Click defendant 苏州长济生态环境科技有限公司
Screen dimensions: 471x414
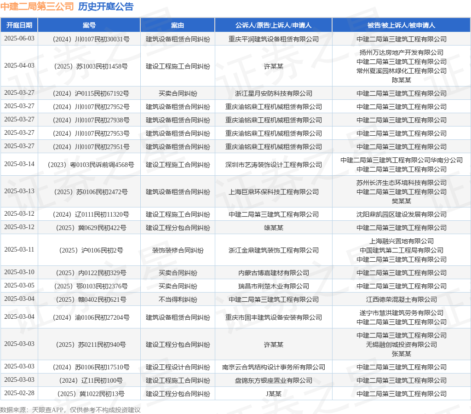pyautogui.click(x=401, y=183)
